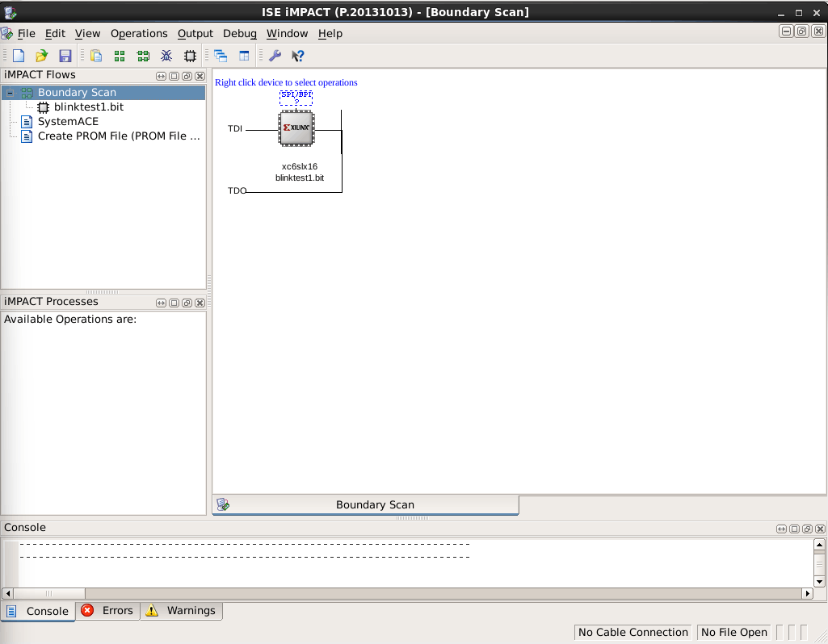
Task: Click the cascade windows toolbar icon
Action: click(221, 56)
